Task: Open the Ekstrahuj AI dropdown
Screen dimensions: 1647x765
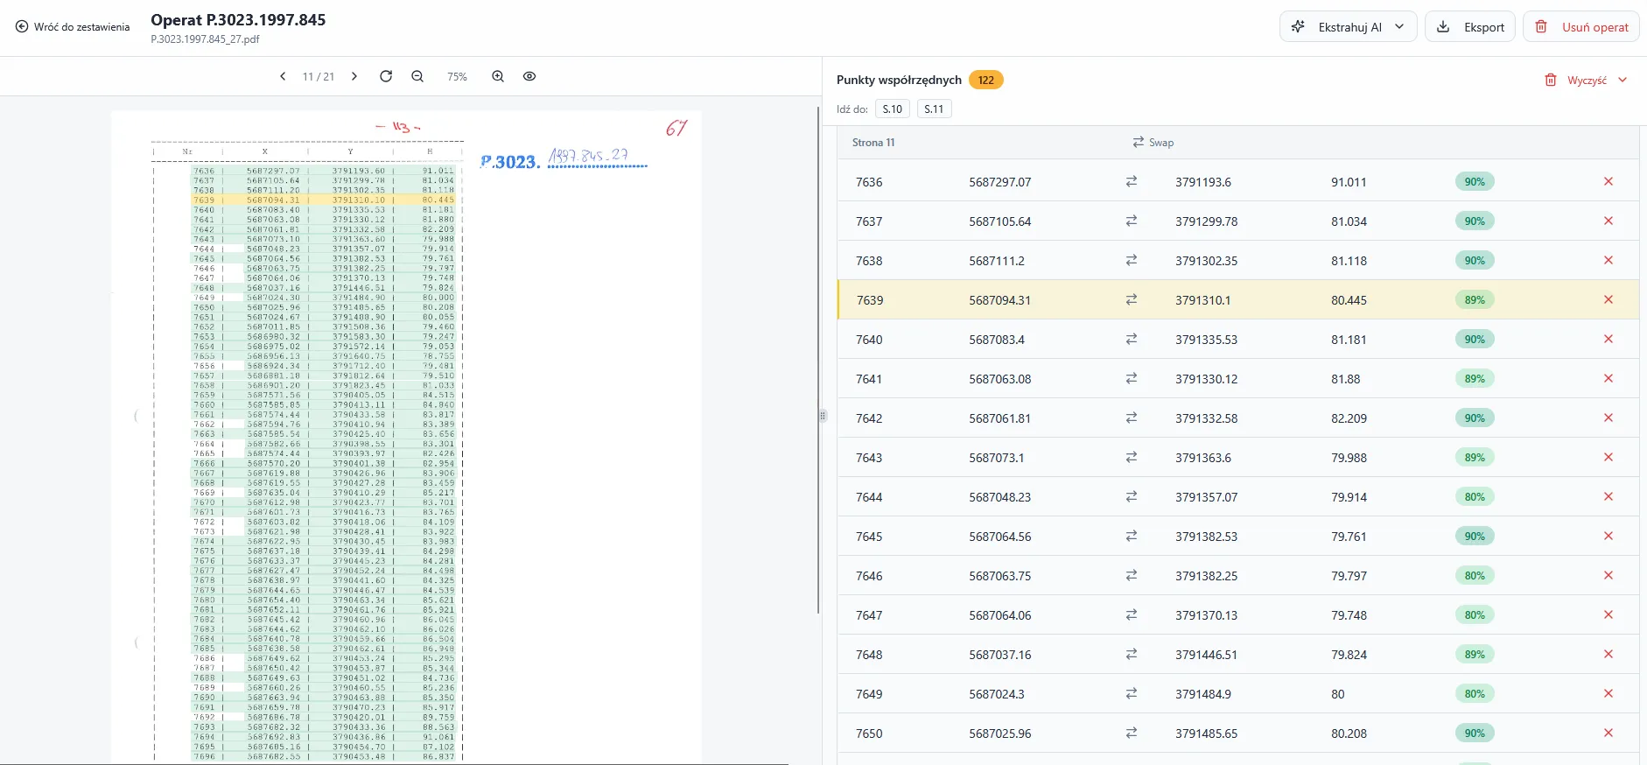Action: 1348,27
